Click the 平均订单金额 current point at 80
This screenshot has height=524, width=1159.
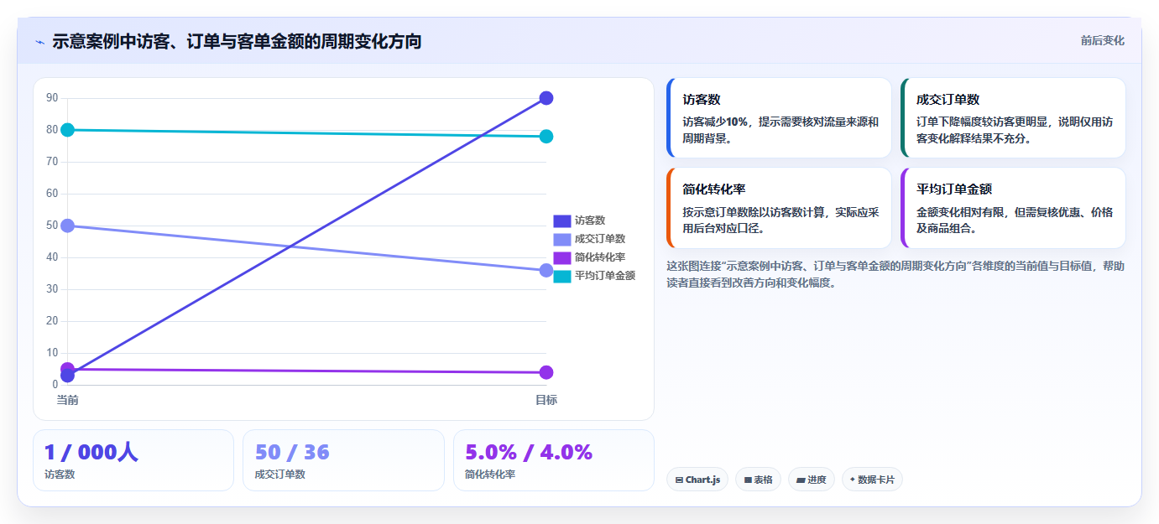point(68,130)
